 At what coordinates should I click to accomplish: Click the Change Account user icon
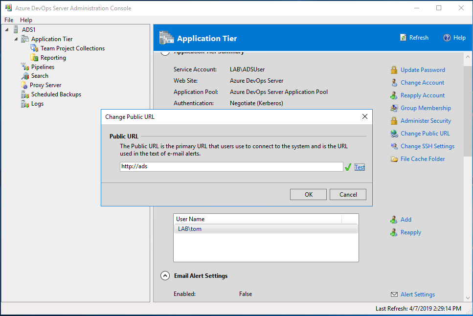point(394,83)
